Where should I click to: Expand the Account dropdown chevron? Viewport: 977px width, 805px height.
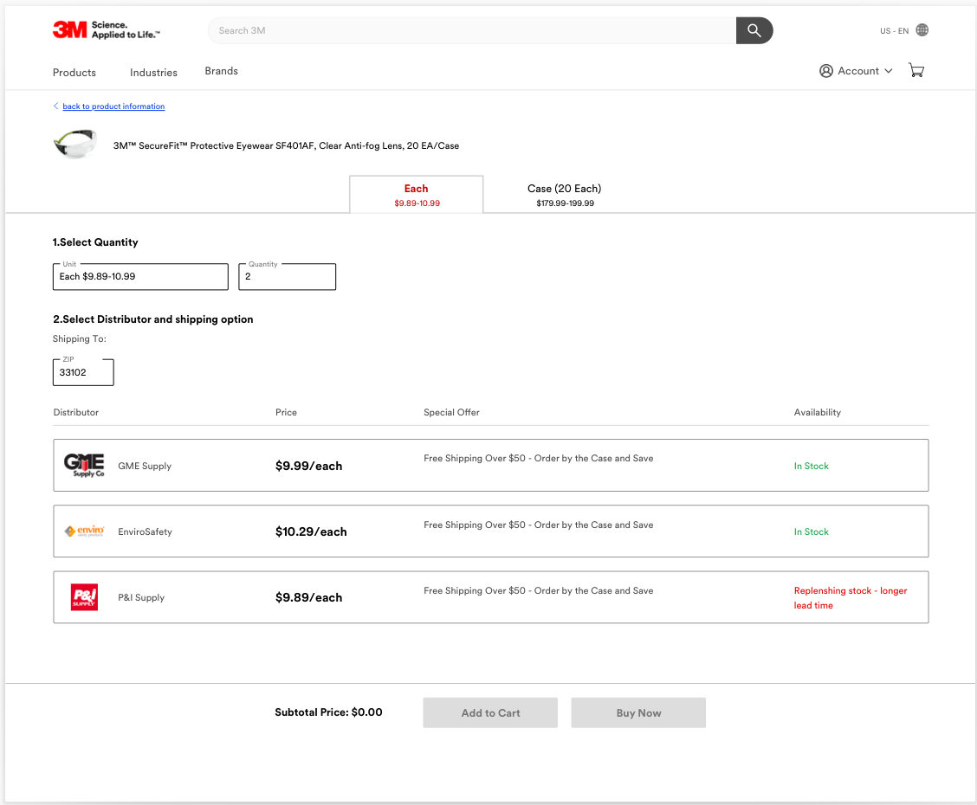[889, 71]
